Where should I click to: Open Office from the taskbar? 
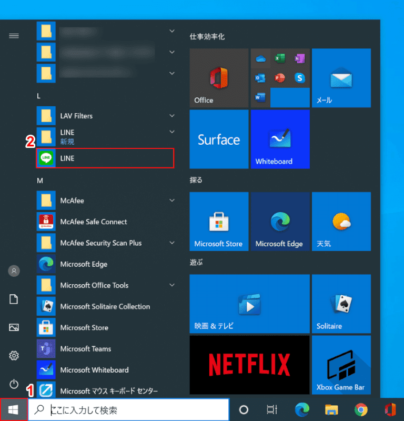[x=390, y=410]
